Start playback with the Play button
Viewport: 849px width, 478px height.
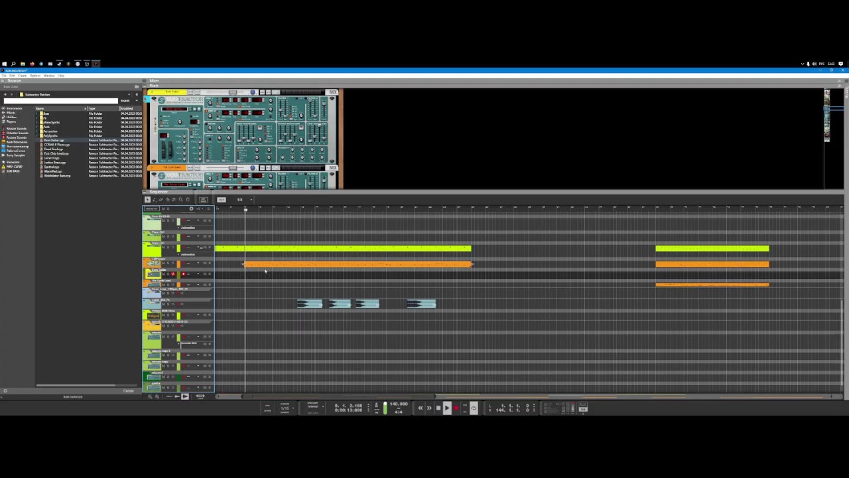447,408
